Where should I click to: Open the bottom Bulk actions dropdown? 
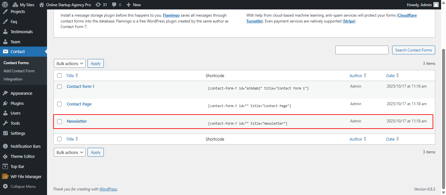coord(69,152)
